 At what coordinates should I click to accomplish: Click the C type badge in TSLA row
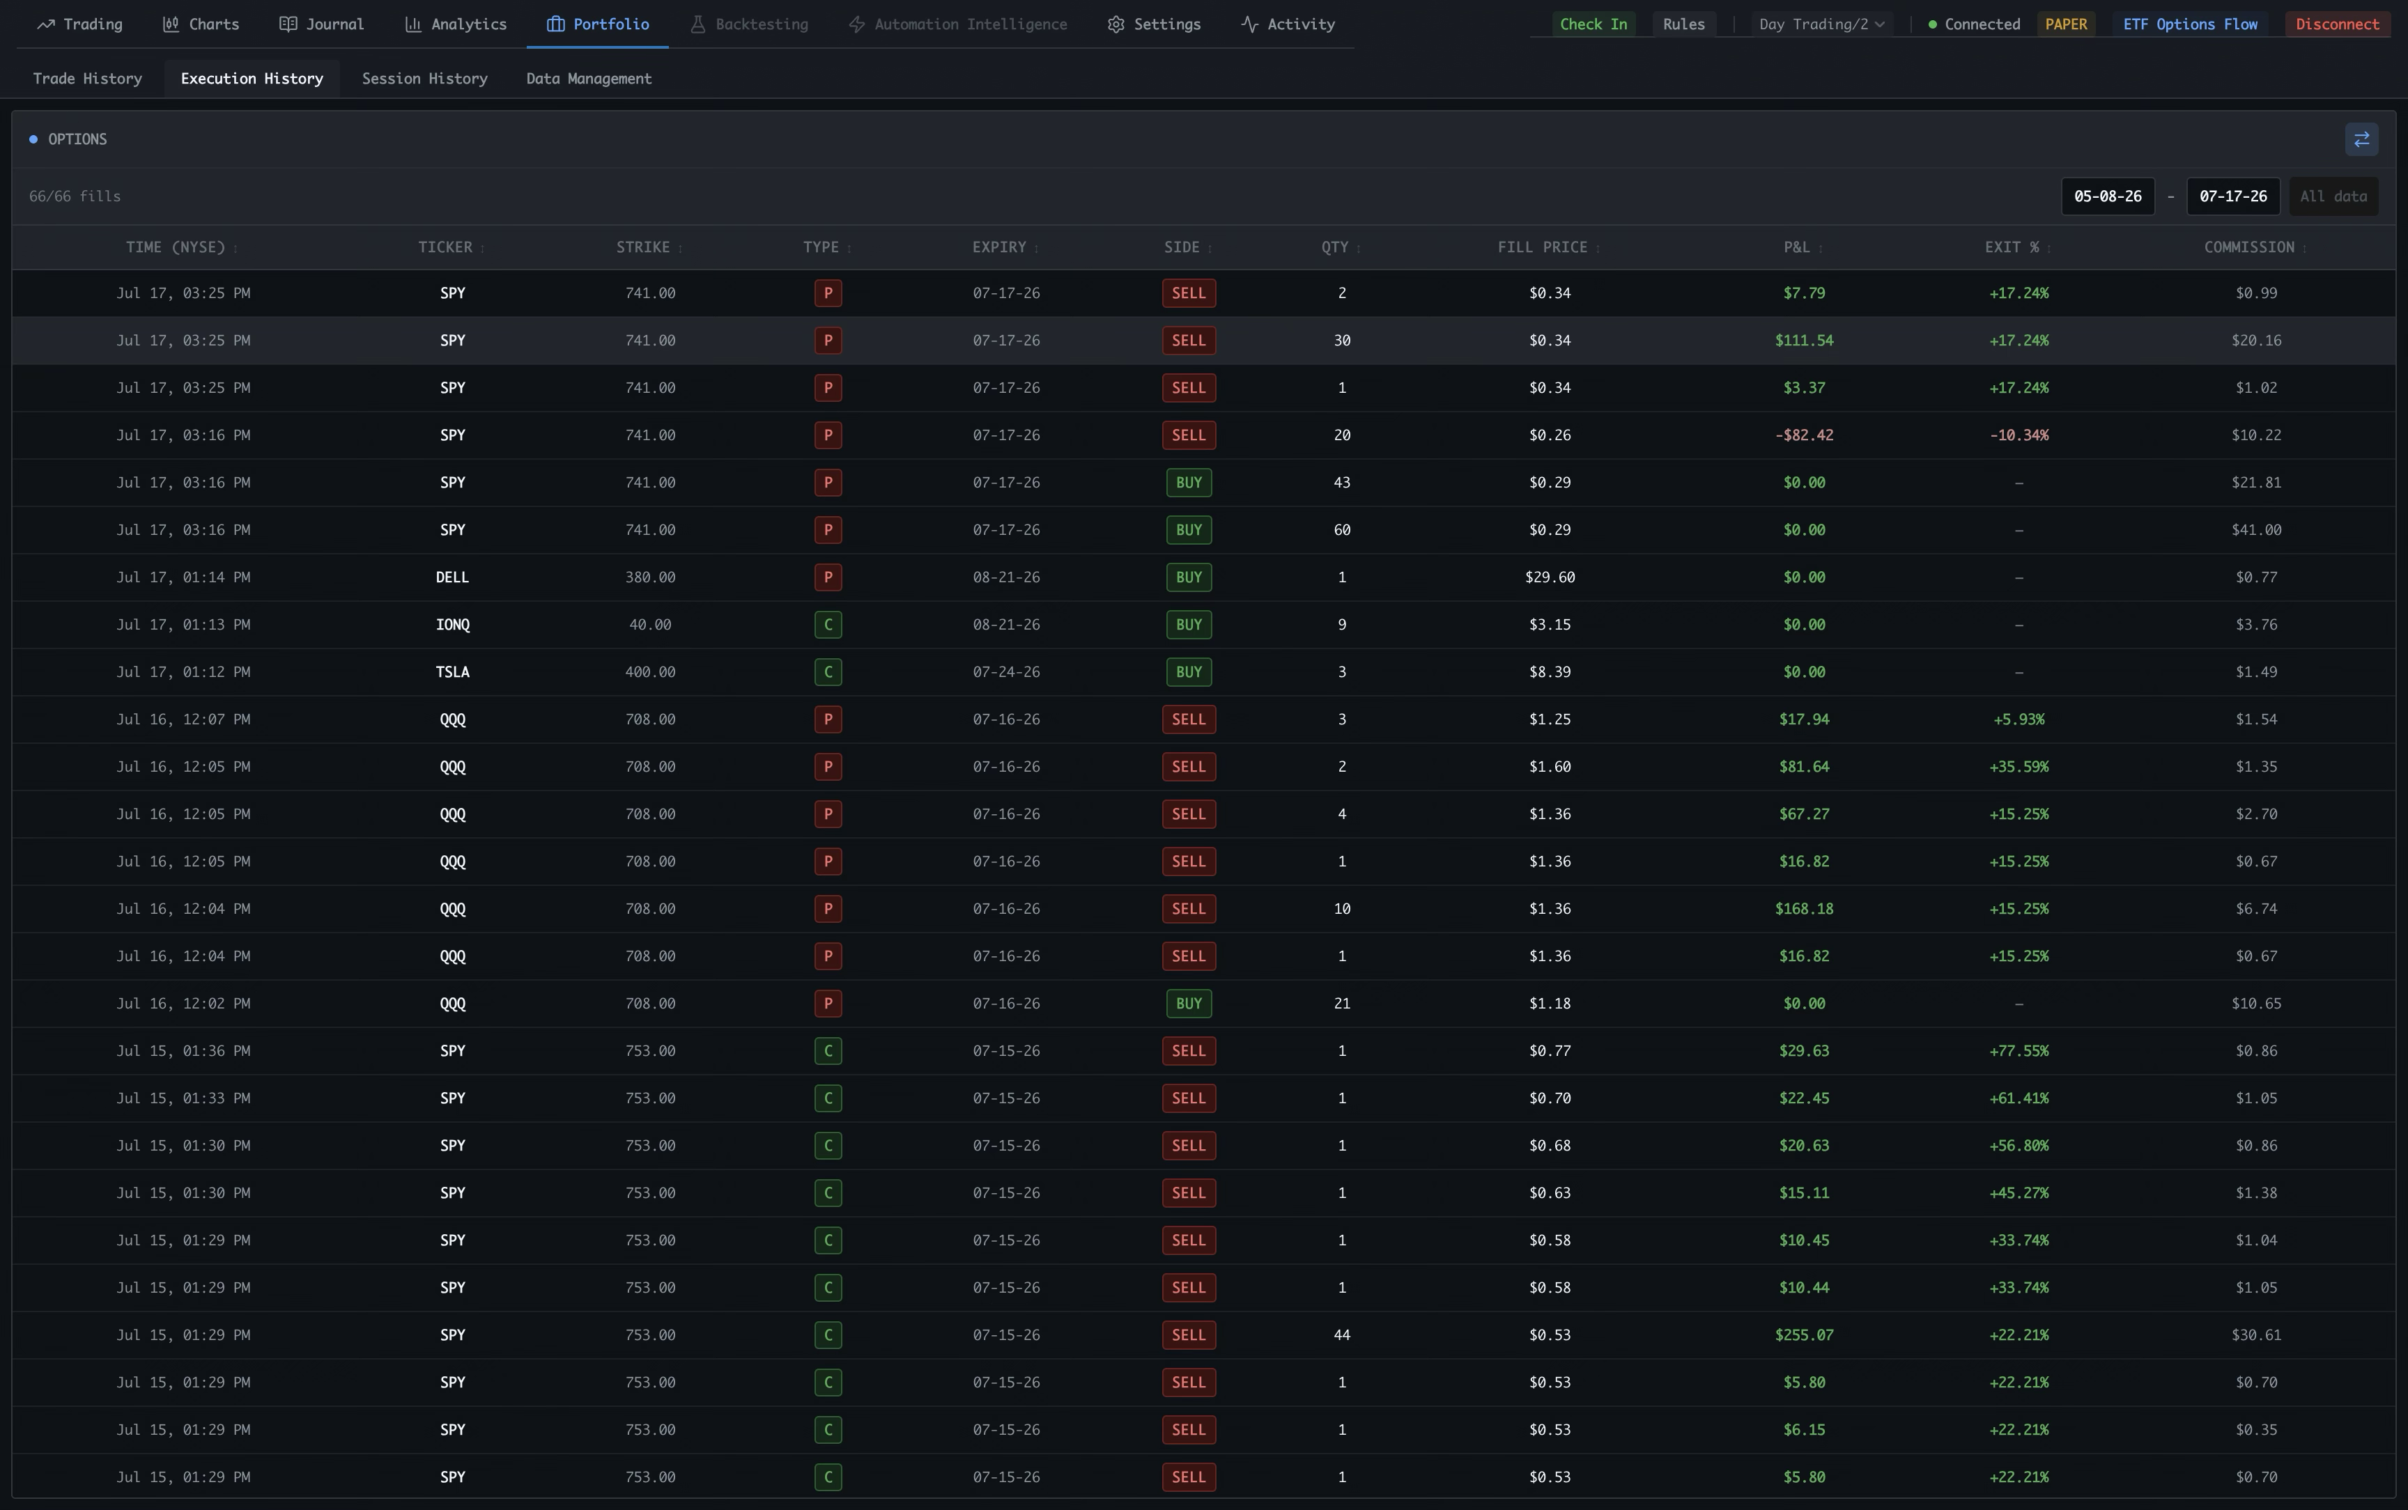click(828, 672)
